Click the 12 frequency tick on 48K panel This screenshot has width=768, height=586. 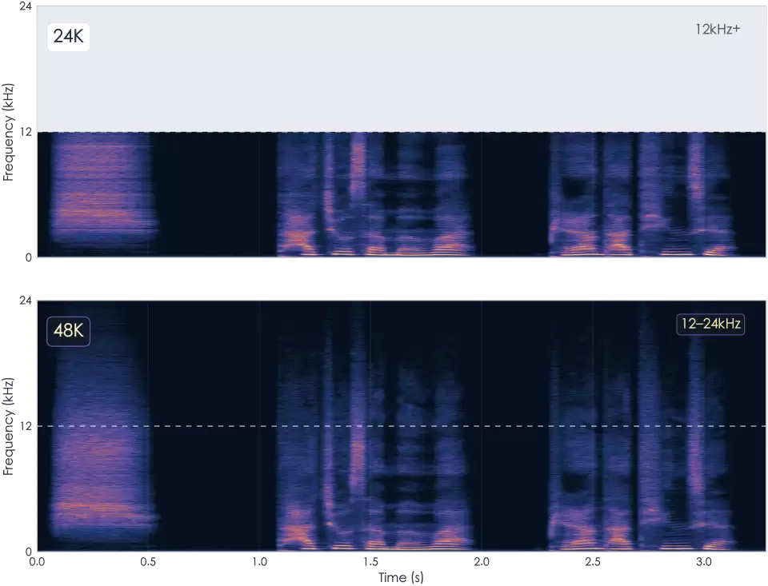(x=26, y=426)
